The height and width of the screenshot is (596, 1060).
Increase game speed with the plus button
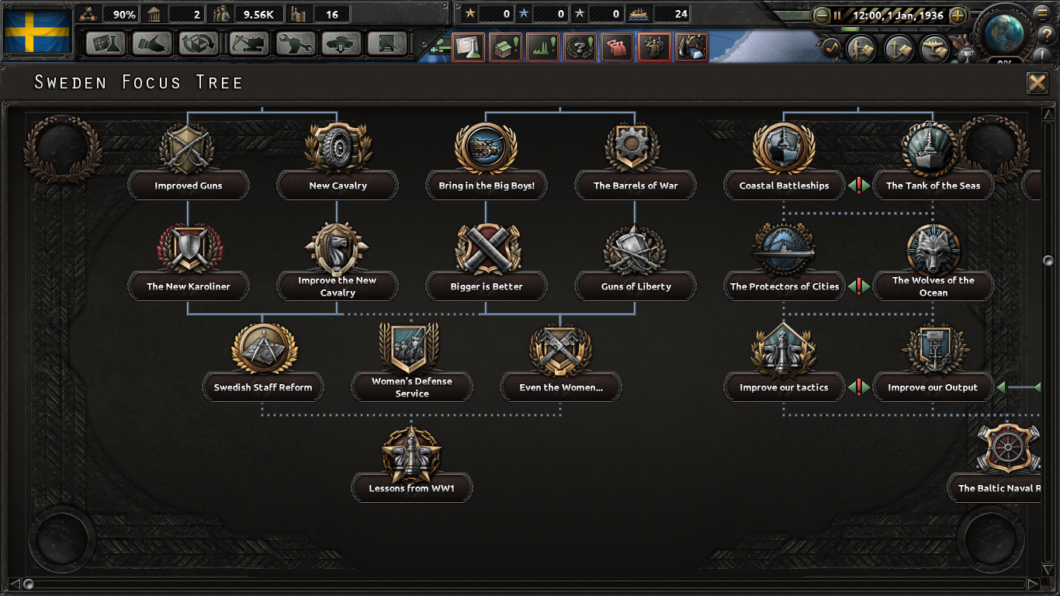958,15
